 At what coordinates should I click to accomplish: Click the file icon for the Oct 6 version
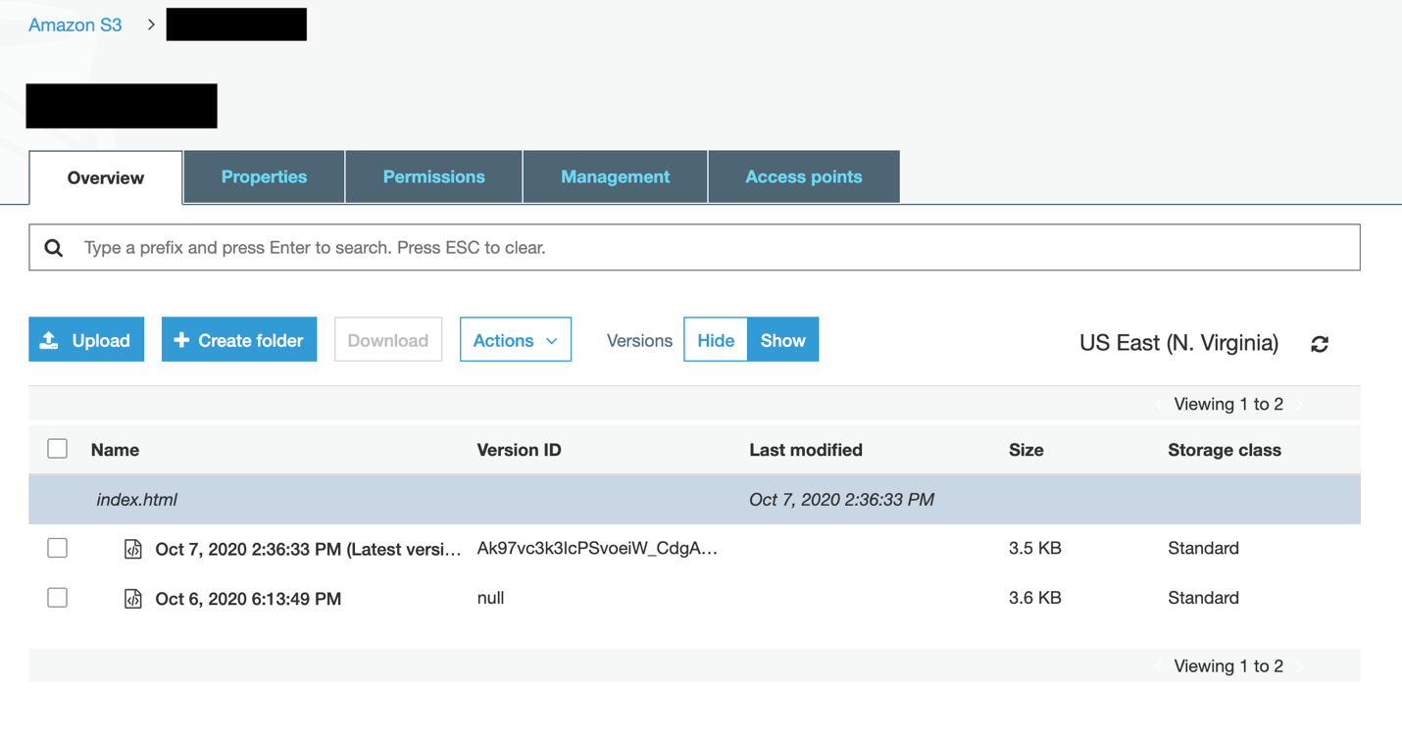[133, 598]
